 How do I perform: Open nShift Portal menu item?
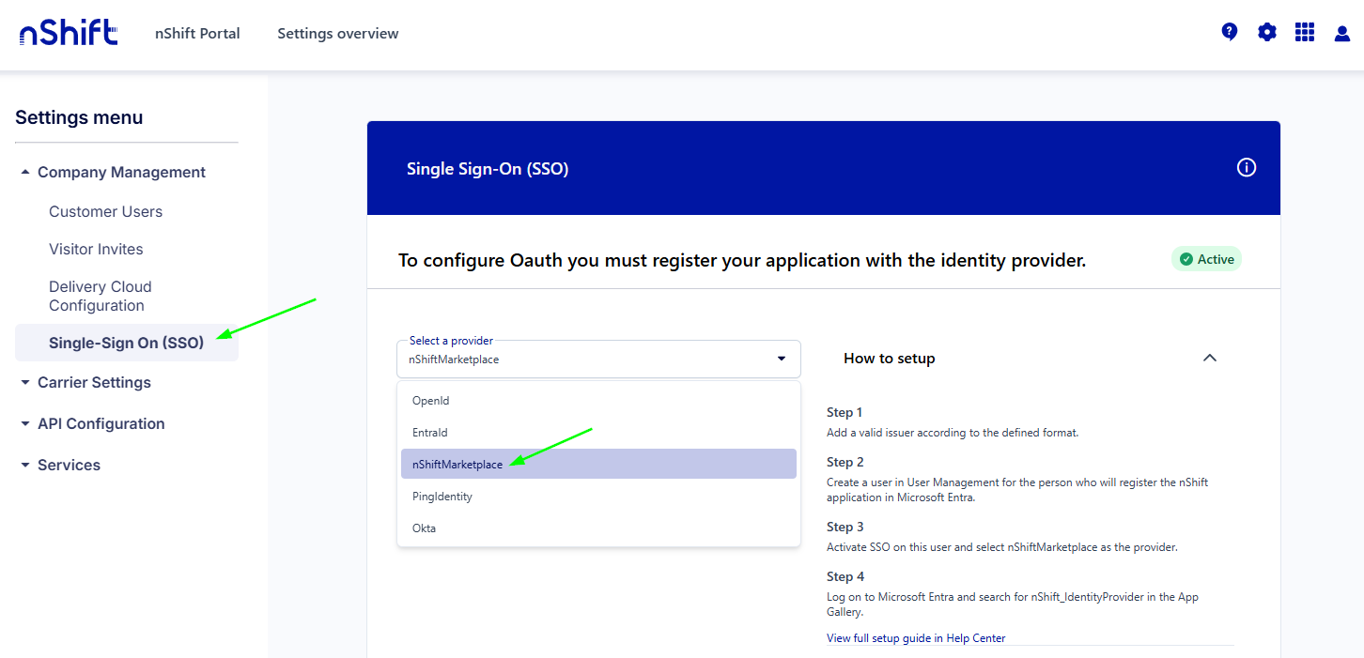coord(197,33)
